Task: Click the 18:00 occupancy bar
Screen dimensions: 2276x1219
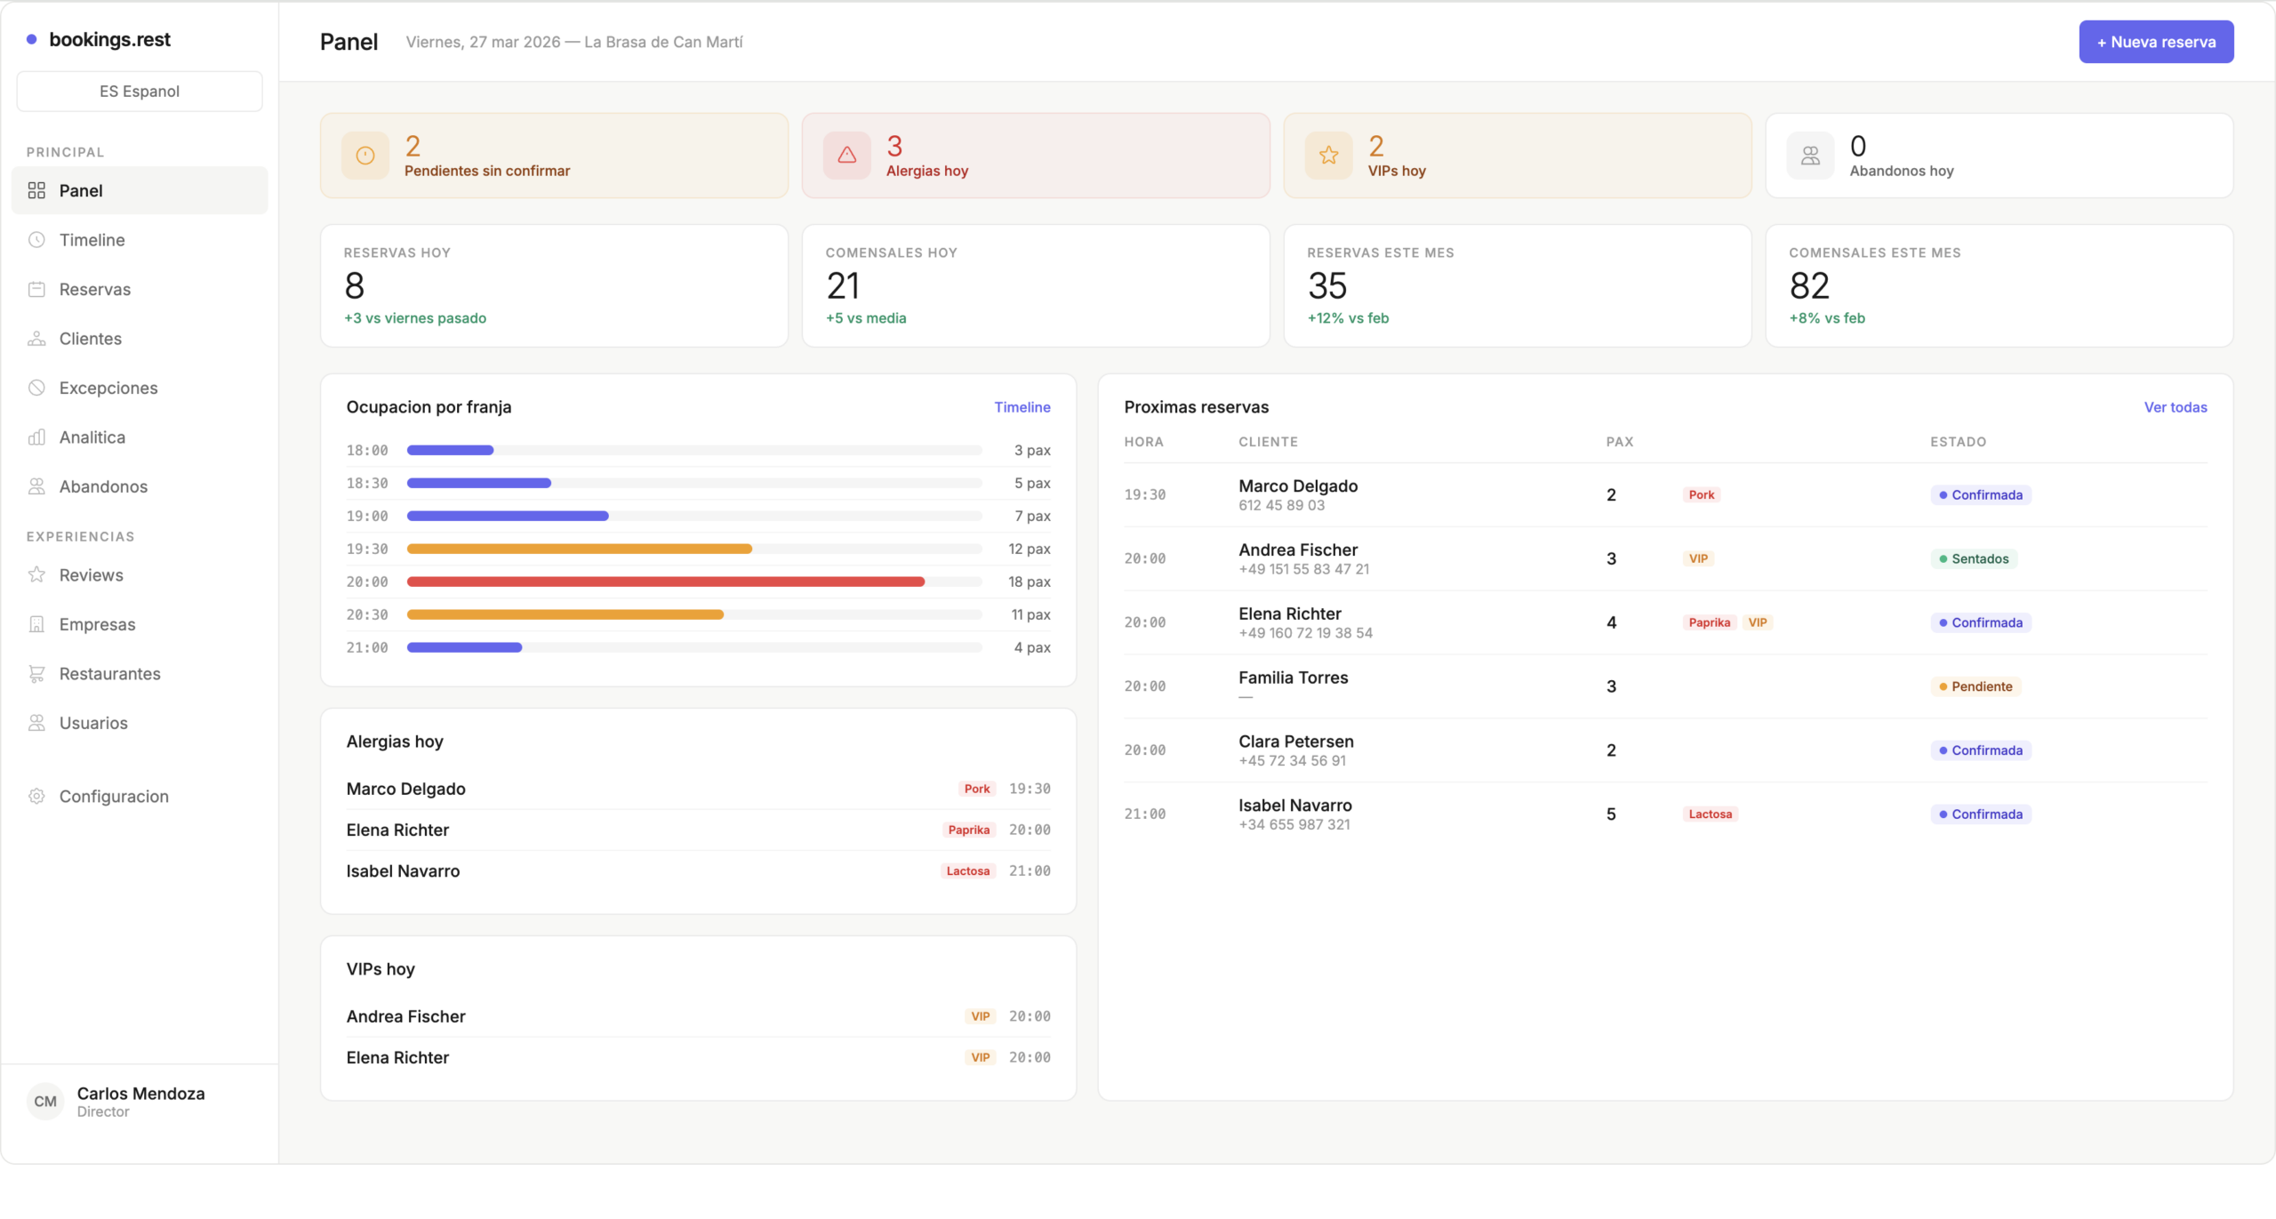Action: tap(450, 451)
